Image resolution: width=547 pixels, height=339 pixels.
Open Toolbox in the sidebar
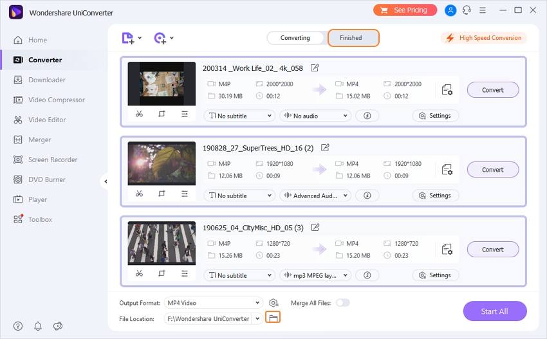pyautogui.click(x=32, y=219)
